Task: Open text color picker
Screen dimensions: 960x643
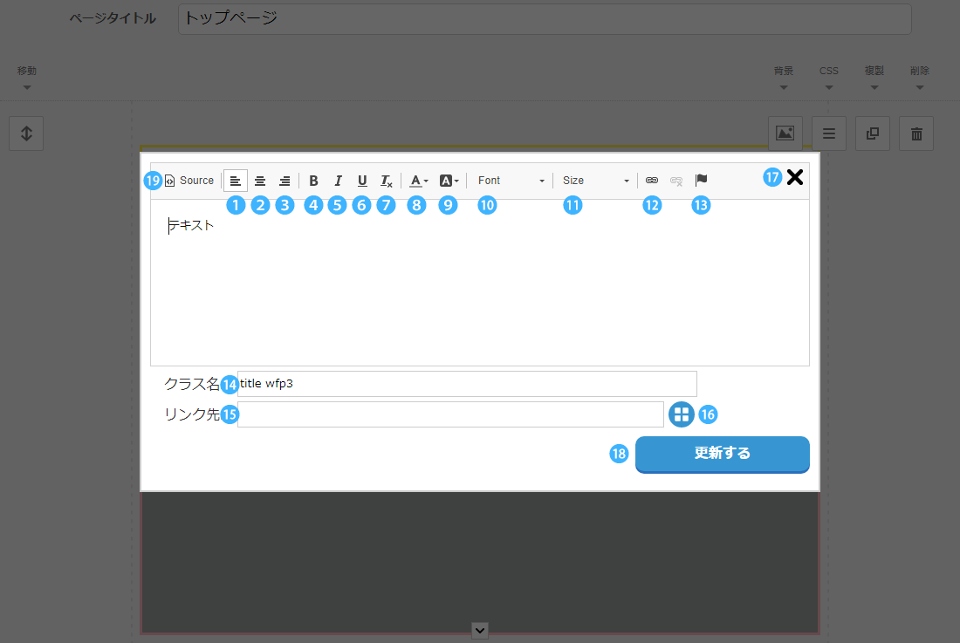Action: [419, 181]
